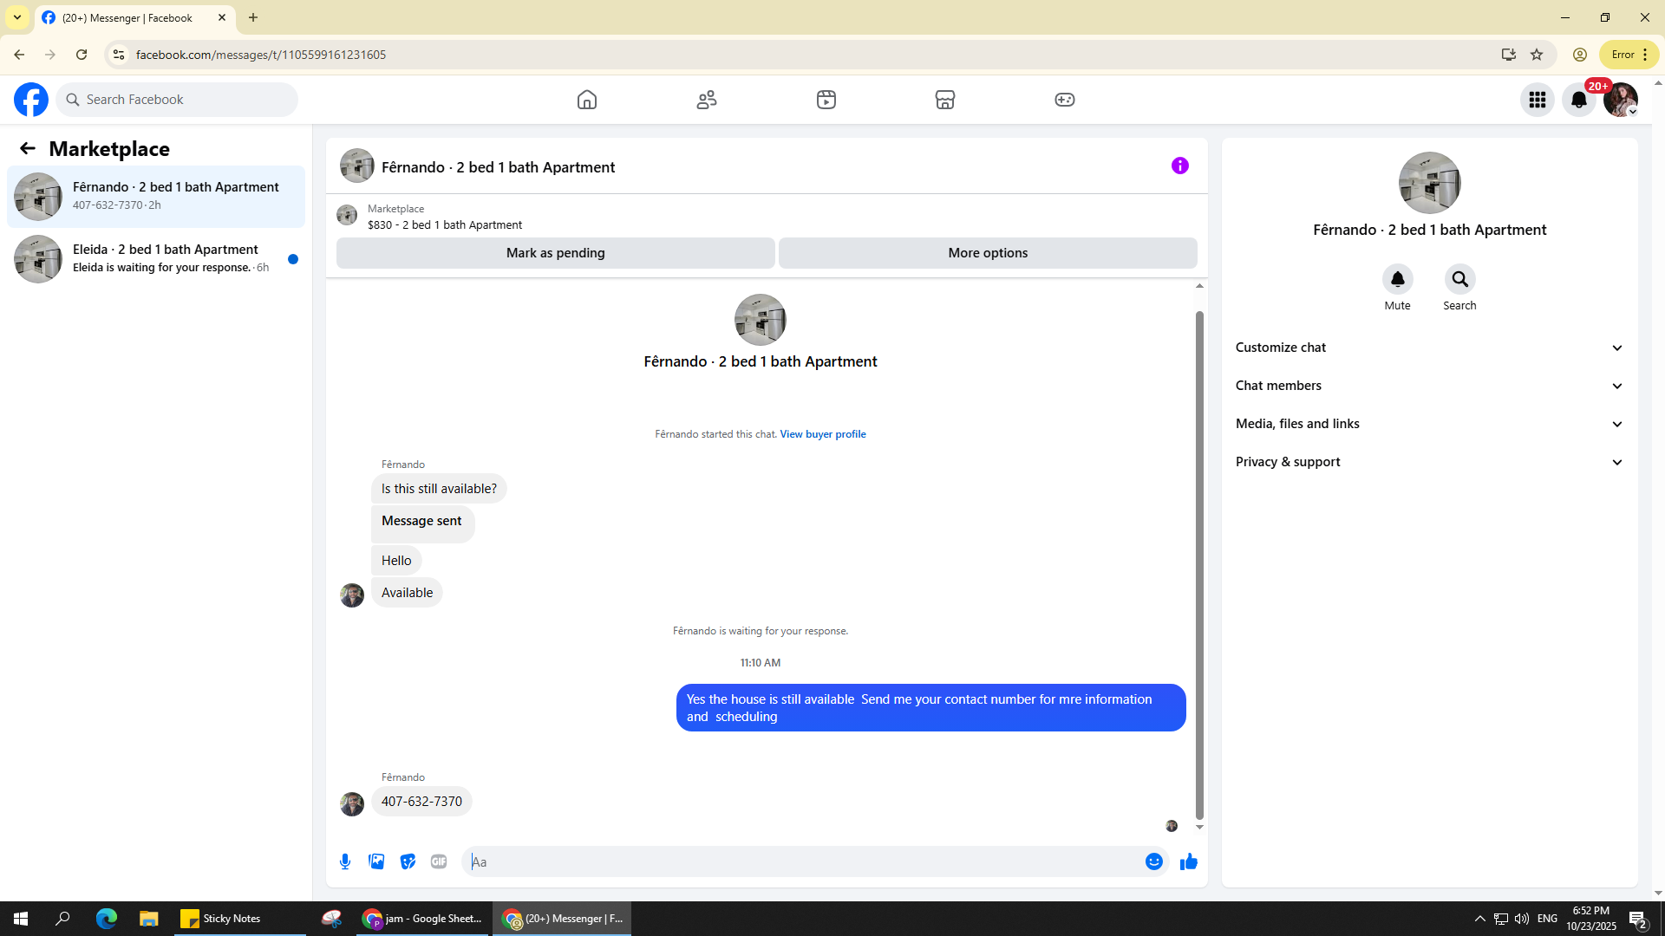Click the voice clip microphone icon
Viewport: 1665px width, 936px height.
(x=345, y=861)
